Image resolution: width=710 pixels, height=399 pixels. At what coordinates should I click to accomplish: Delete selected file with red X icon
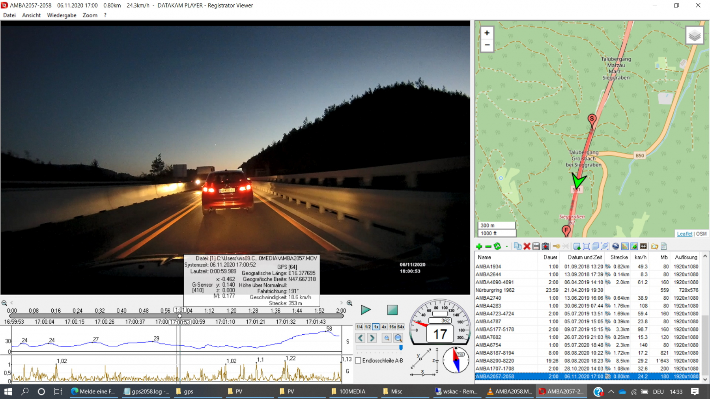tap(527, 246)
